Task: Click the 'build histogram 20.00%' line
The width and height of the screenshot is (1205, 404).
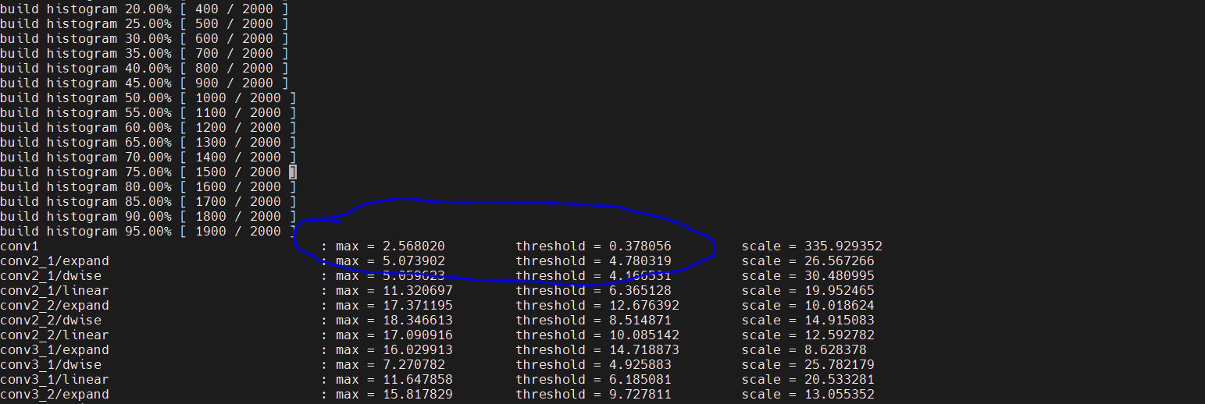Action: (144, 9)
